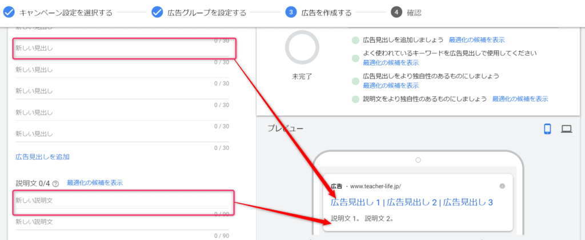This screenshot has width=585, height=240.
Task: Click the 未完了 ad strength circle indicator
Action: [x=302, y=47]
